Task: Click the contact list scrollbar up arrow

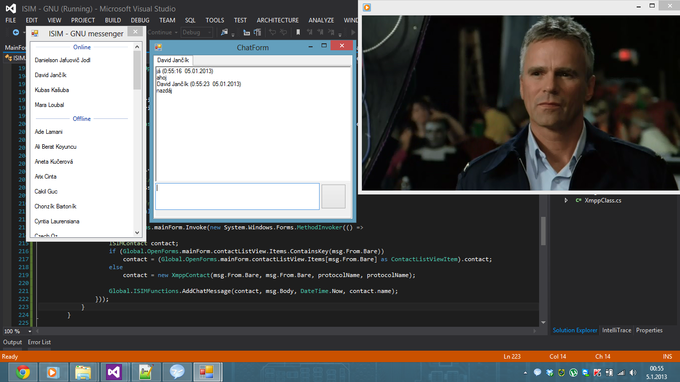Action: click(x=138, y=47)
